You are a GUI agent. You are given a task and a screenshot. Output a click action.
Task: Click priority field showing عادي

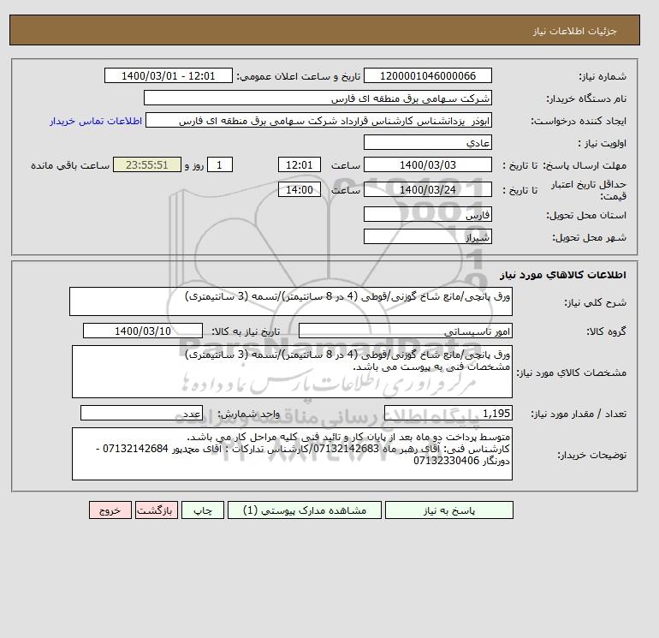427,142
